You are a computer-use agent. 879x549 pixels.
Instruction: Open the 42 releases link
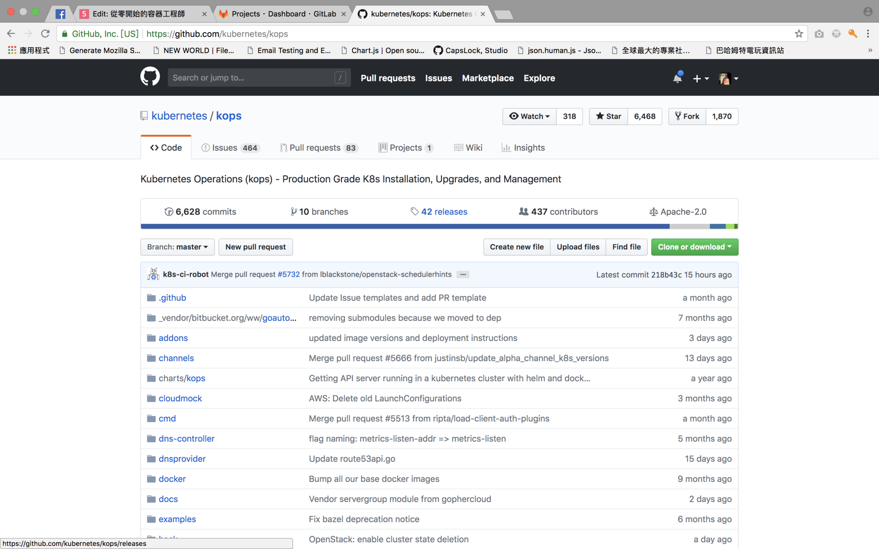tap(439, 211)
